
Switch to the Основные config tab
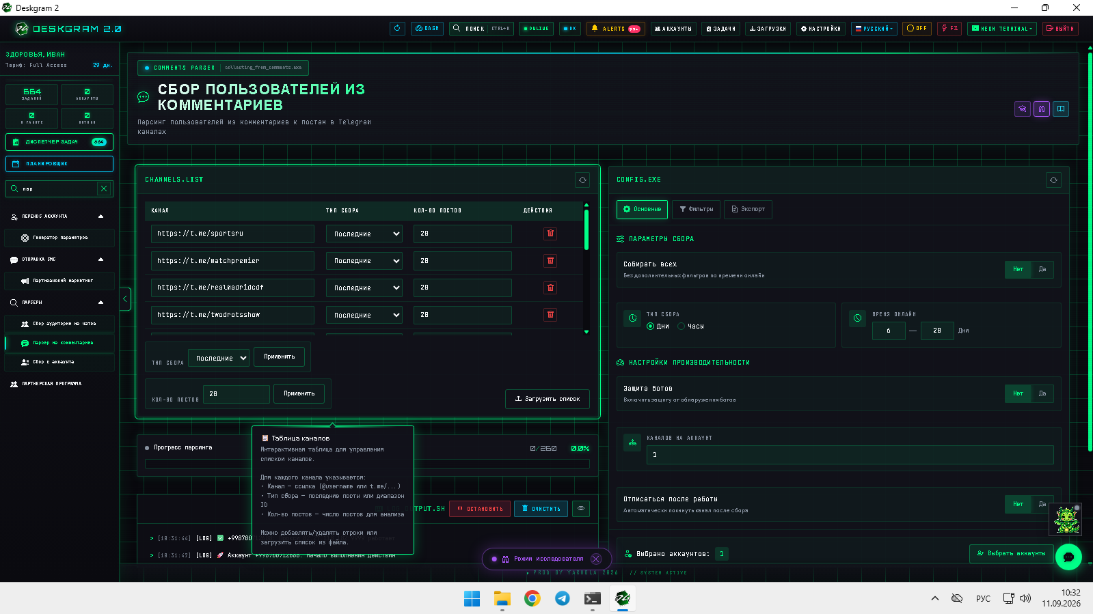pos(642,209)
